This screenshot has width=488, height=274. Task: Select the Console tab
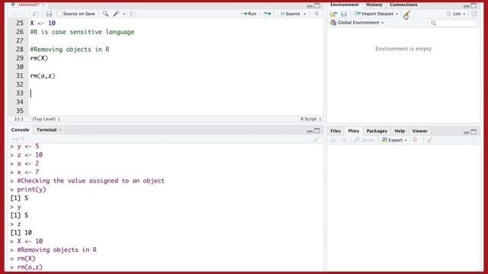(21, 130)
